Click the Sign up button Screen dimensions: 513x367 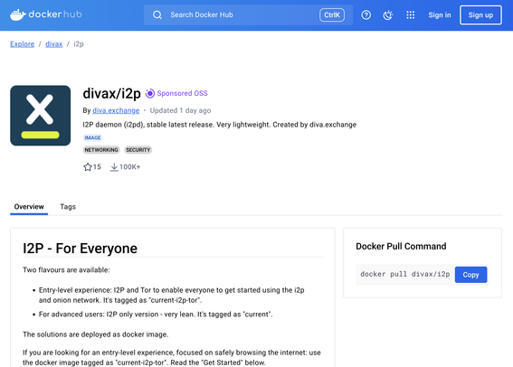click(x=480, y=15)
